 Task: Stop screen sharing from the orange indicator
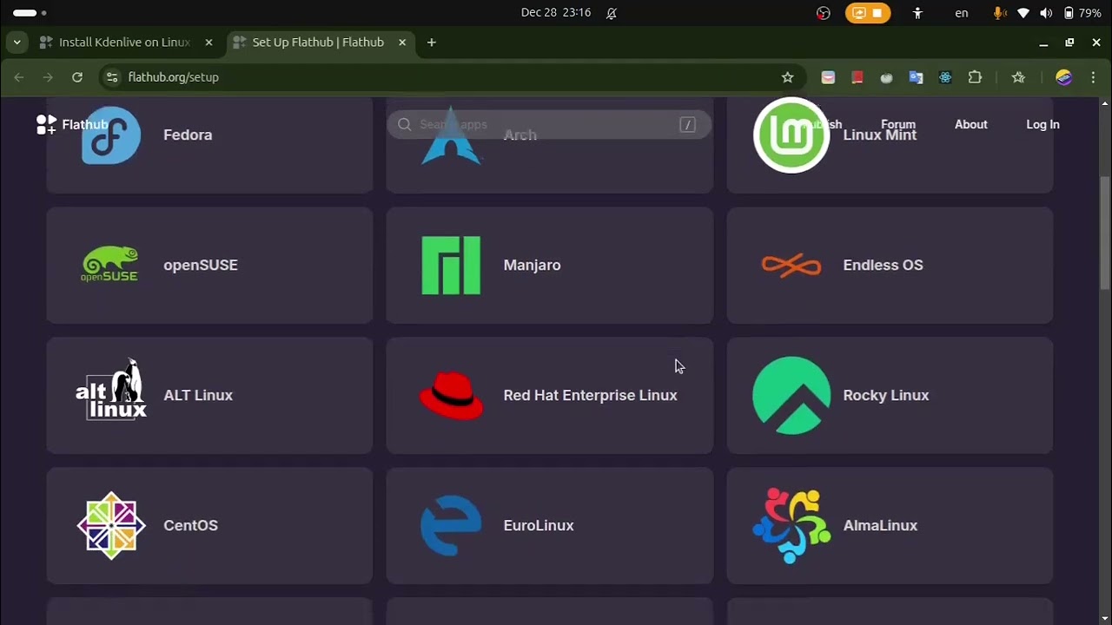[868, 13]
